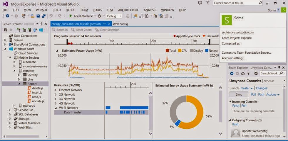Toggle auto-hide pin on Server Explorer
This screenshot has width=288, height=141.
pyautogui.click(x=41, y=24)
